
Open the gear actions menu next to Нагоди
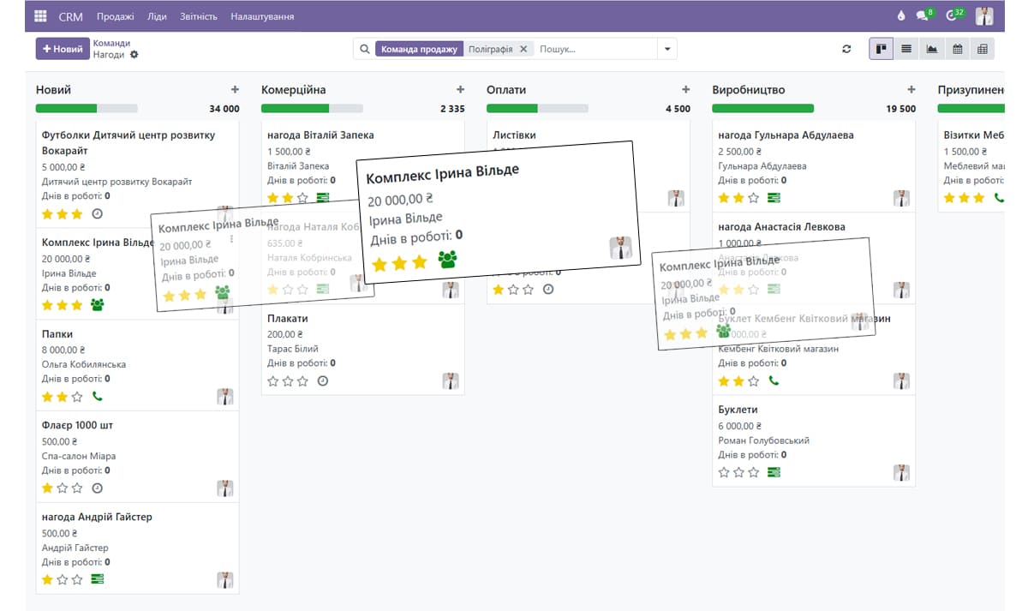pyautogui.click(x=134, y=55)
